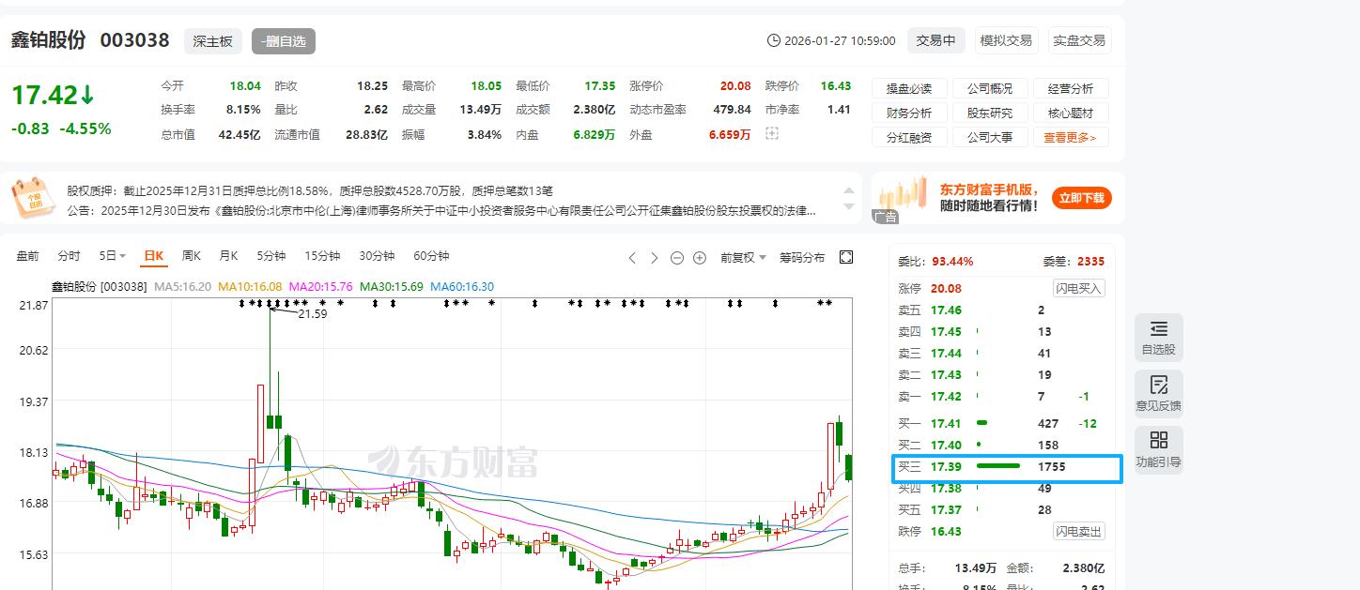This screenshot has height=590, width=1360.
Task: Open the 股权质押 news line
Action: pos(310,189)
